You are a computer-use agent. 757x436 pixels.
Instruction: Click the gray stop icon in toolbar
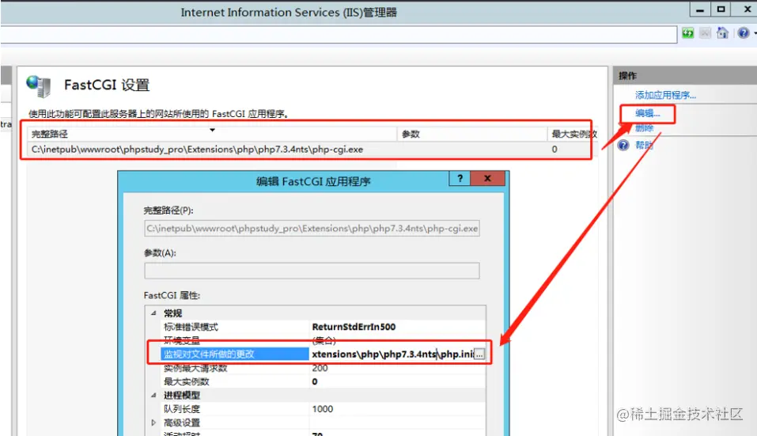[705, 32]
